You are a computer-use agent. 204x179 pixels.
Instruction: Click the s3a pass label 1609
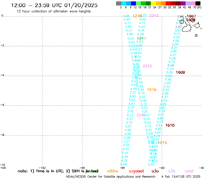point(180,72)
